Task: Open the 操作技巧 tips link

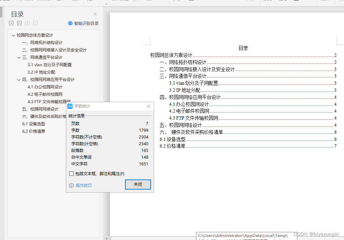Action: coord(84,186)
